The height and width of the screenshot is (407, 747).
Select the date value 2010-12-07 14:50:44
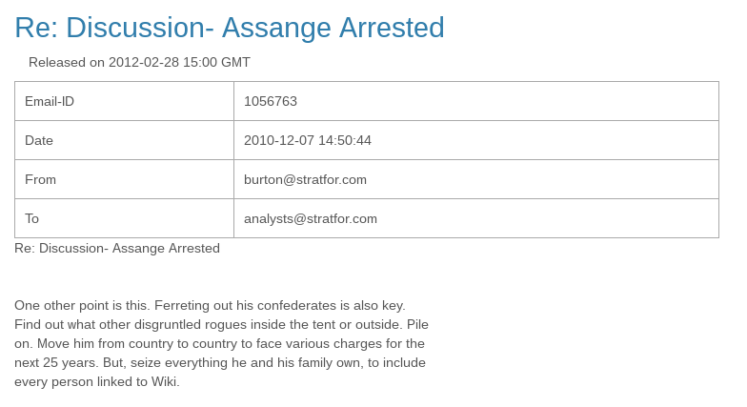pos(307,140)
